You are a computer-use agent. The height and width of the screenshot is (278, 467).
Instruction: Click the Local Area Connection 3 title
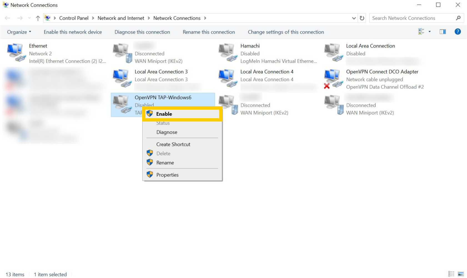[161, 72]
